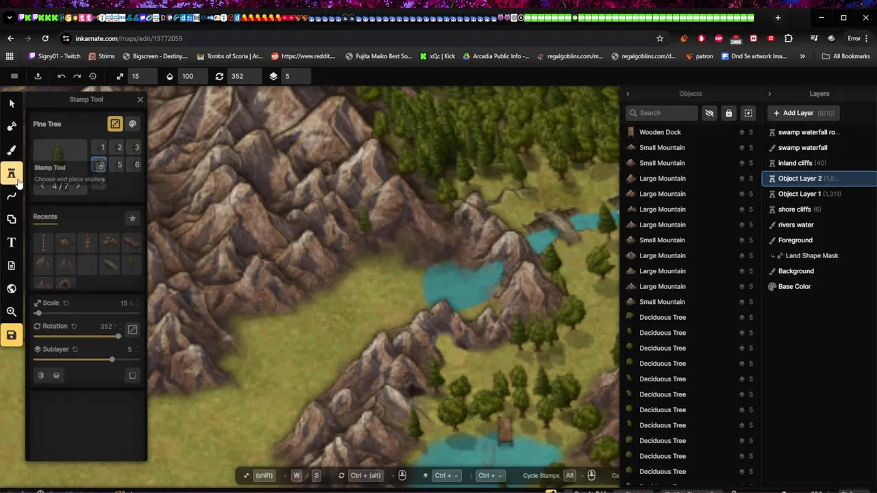Adjust the Rotation slider
This screenshot has height=493, width=877.
point(77,336)
